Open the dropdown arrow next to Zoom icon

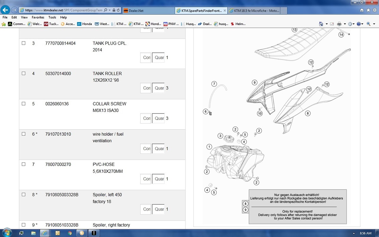pos(374,24)
